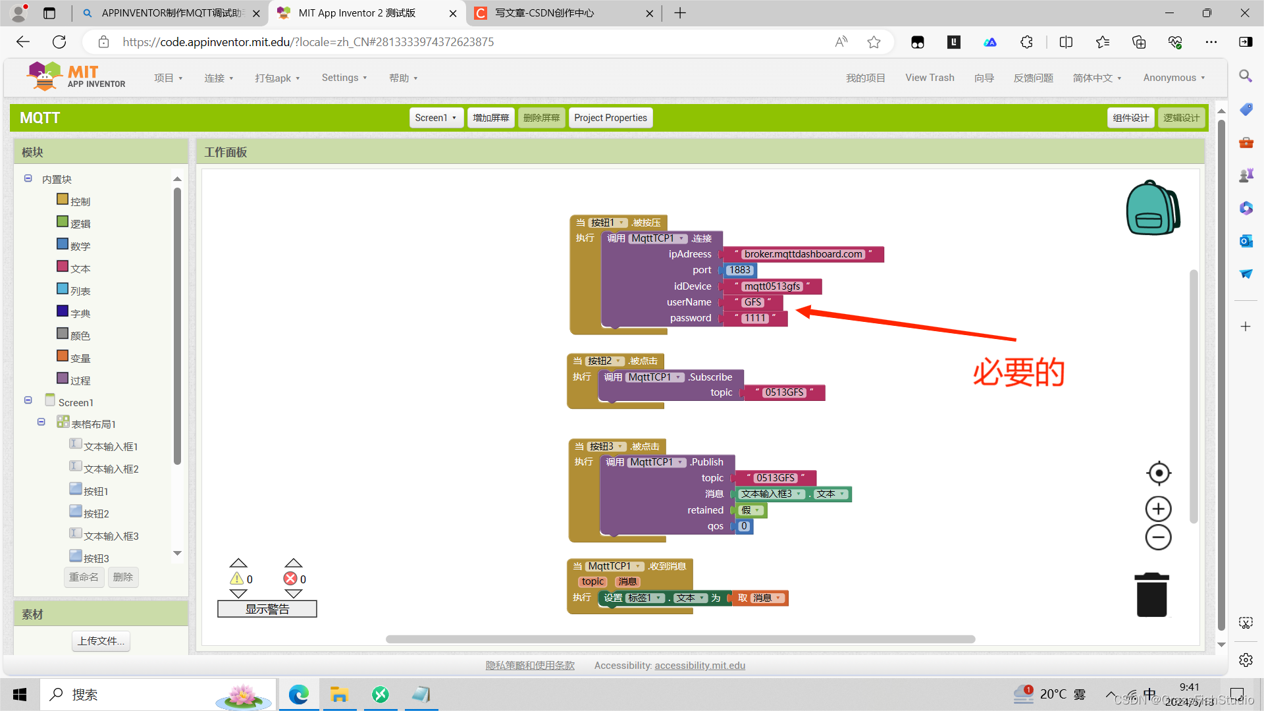Open the Screen1 dropdown button

(436, 118)
